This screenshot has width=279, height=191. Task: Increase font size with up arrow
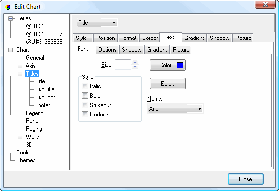(135, 62)
